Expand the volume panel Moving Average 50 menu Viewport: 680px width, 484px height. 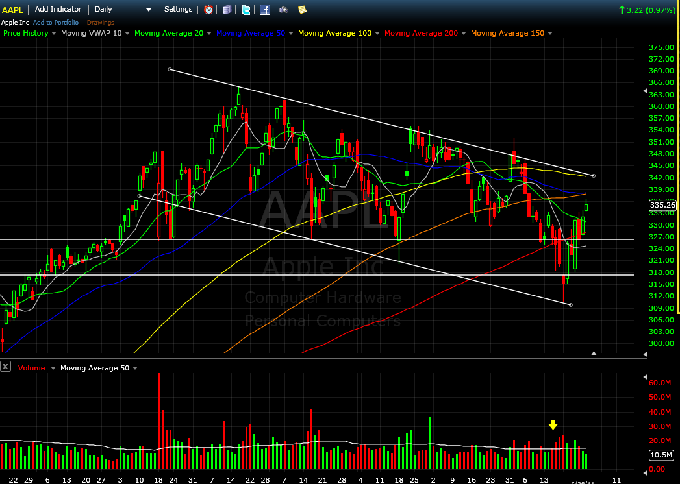pyautogui.click(x=135, y=368)
